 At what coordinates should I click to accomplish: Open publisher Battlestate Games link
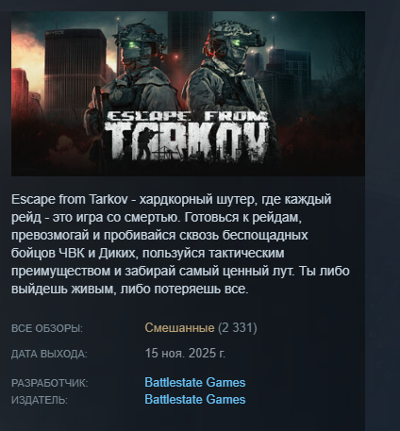click(x=195, y=400)
